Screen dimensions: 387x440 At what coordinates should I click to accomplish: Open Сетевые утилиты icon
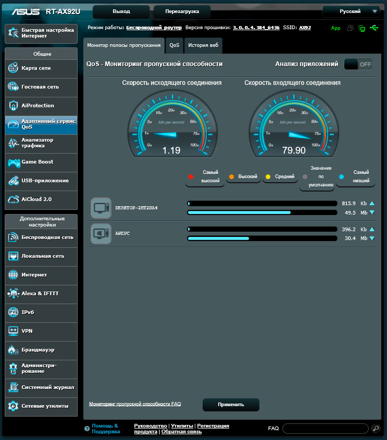click(x=13, y=406)
